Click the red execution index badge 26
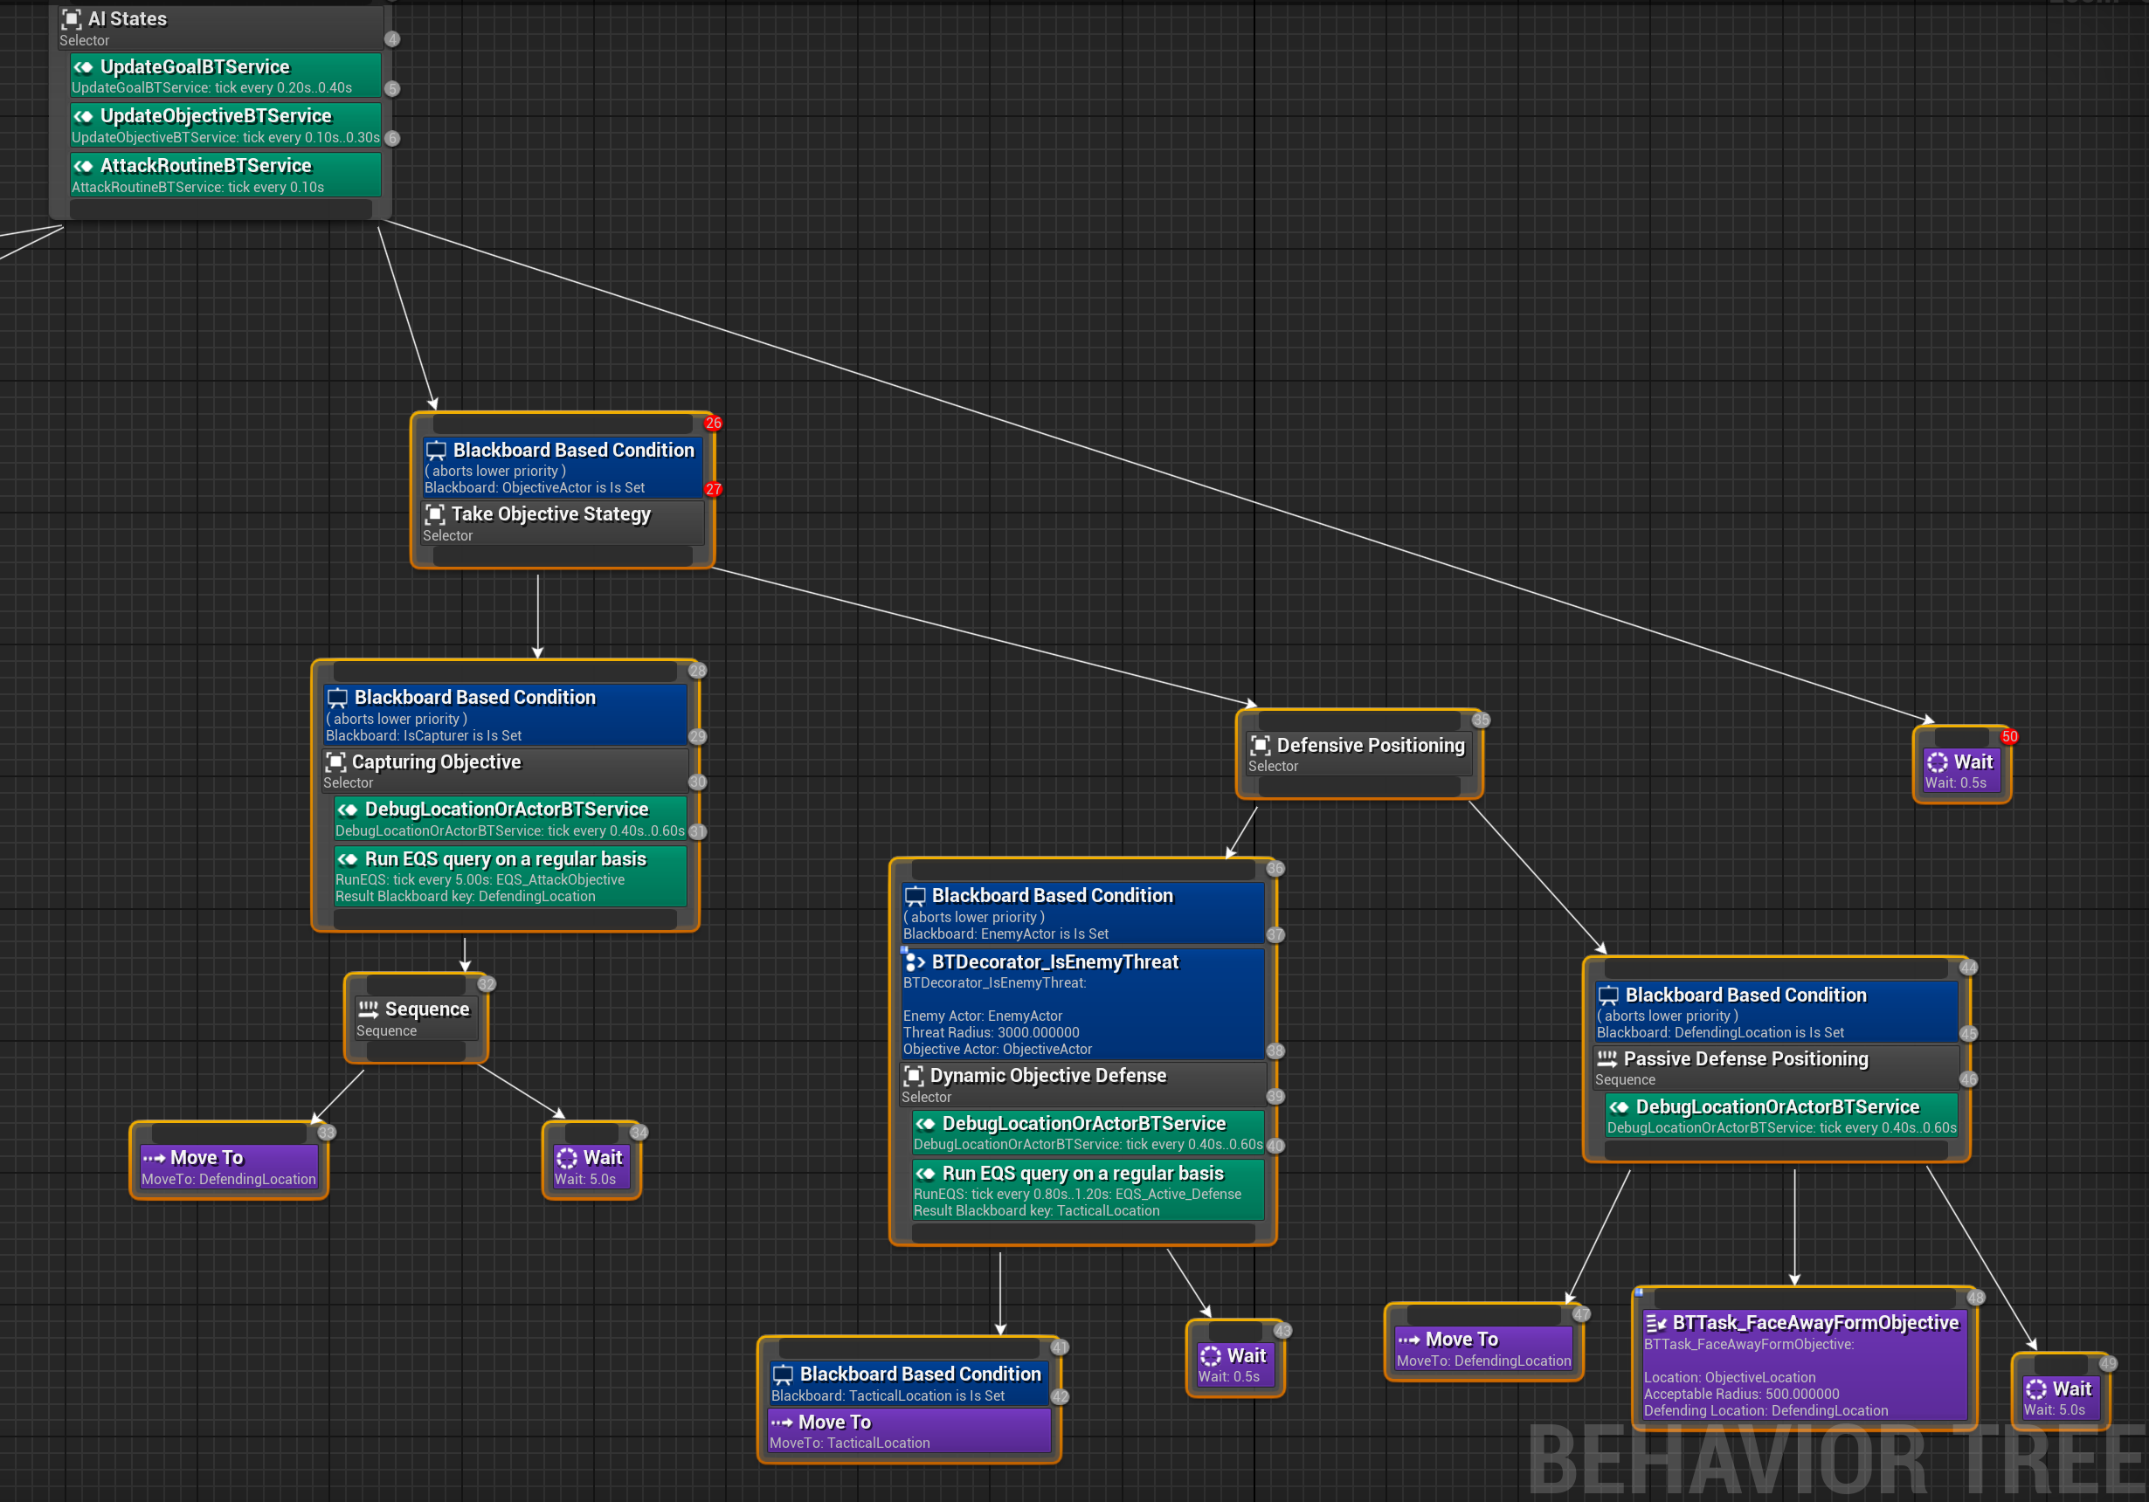The width and height of the screenshot is (2149, 1502). tap(713, 423)
